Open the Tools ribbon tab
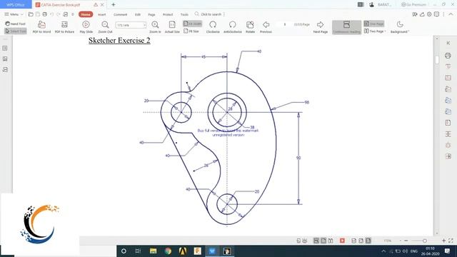This screenshot has width=457, height=257. pos(184,14)
